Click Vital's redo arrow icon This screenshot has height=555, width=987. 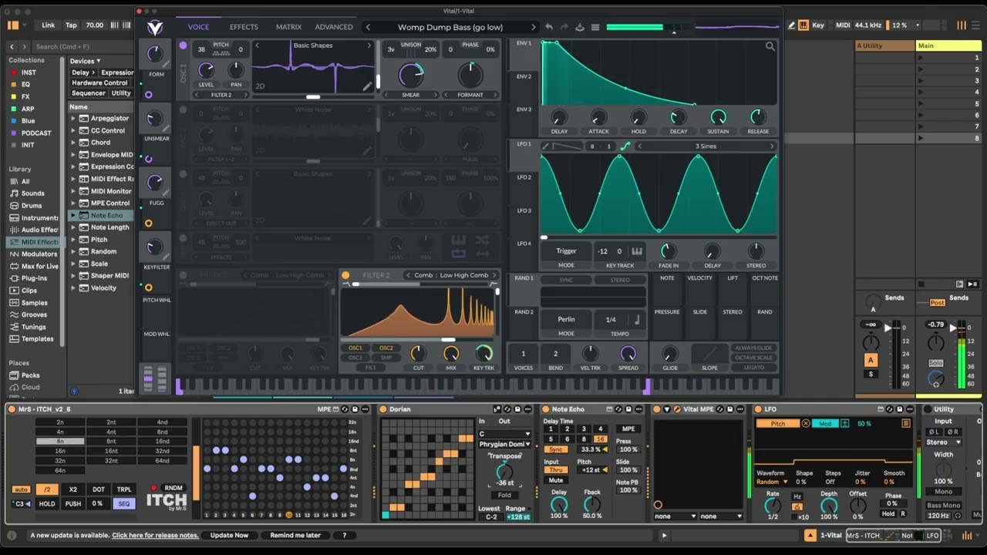[564, 27]
